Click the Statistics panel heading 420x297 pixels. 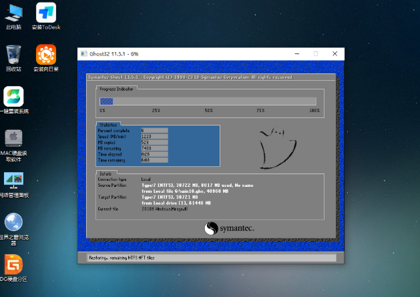108,125
